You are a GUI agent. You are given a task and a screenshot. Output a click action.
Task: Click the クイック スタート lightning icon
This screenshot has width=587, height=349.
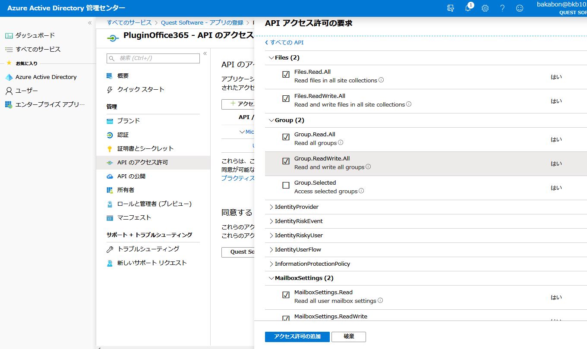(110, 90)
